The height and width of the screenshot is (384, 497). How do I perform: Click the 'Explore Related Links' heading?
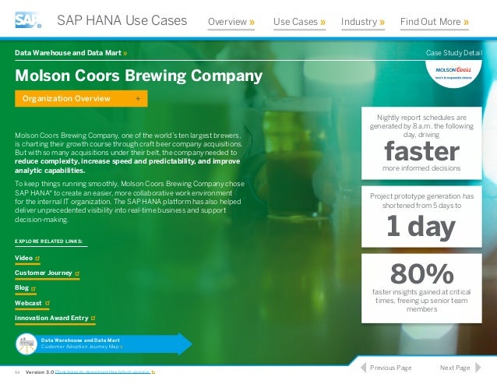tap(48, 241)
